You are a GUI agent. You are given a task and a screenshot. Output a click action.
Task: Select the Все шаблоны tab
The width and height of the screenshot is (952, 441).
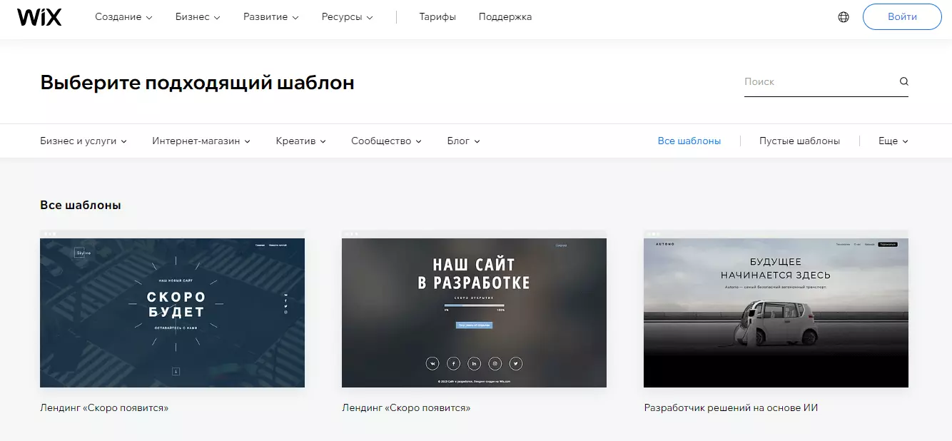click(x=689, y=141)
